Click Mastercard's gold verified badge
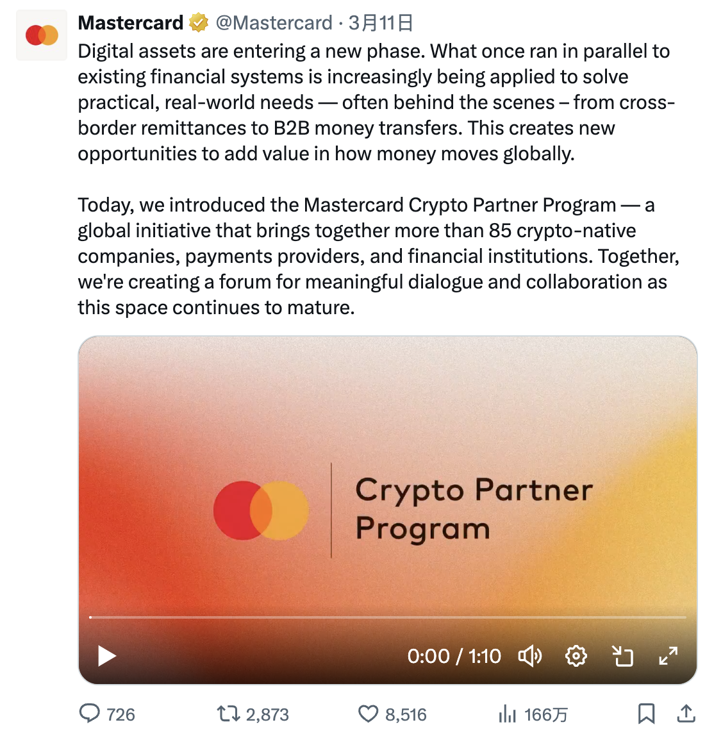Screen dimensions: 714x736 [197, 22]
